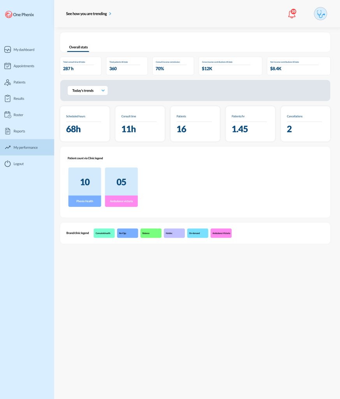This screenshot has height=399, width=340.
Task: Click the Logout power icon
Action: point(7,164)
